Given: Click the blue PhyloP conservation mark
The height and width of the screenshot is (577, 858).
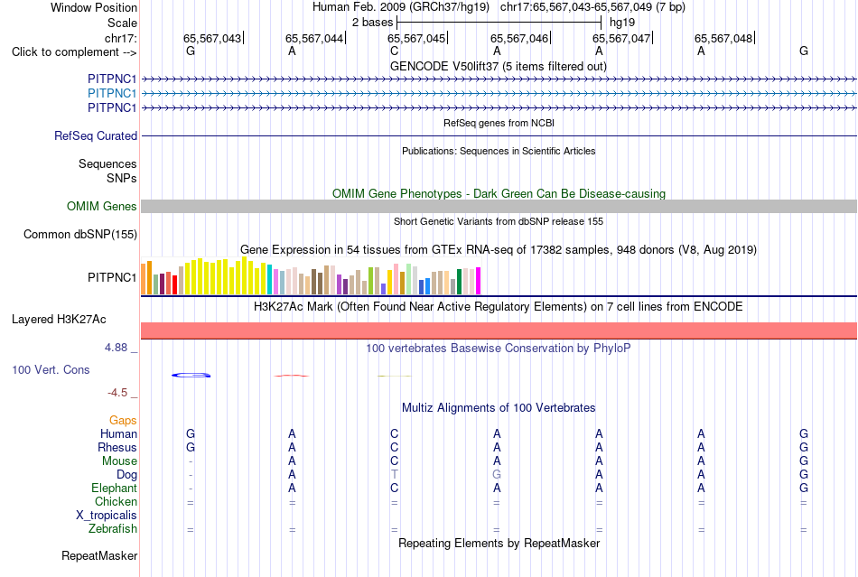Looking at the screenshot, I should 191,376.
